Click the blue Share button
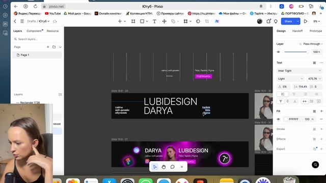Image resolution: width=326 pixels, height=183 pixels. pos(288,21)
